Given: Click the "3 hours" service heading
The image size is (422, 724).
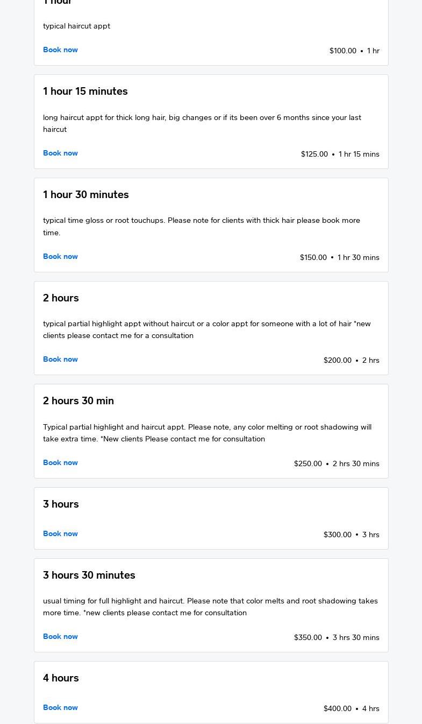Looking at the screenshot, I should 61,504.
